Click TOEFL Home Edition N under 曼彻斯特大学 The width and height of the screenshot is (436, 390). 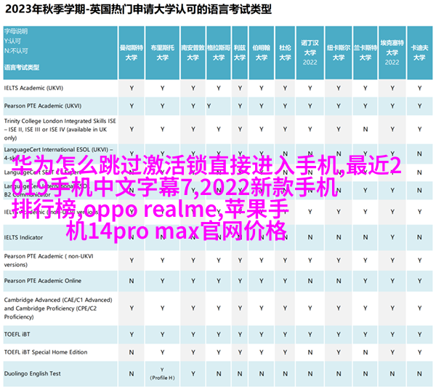132,352
